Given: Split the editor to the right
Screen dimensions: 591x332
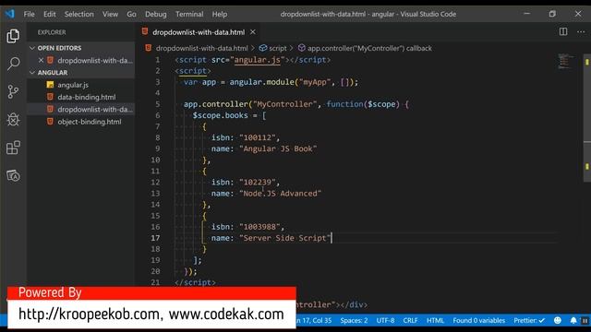Looking at the screenshot, I should (x=563, y=32).
